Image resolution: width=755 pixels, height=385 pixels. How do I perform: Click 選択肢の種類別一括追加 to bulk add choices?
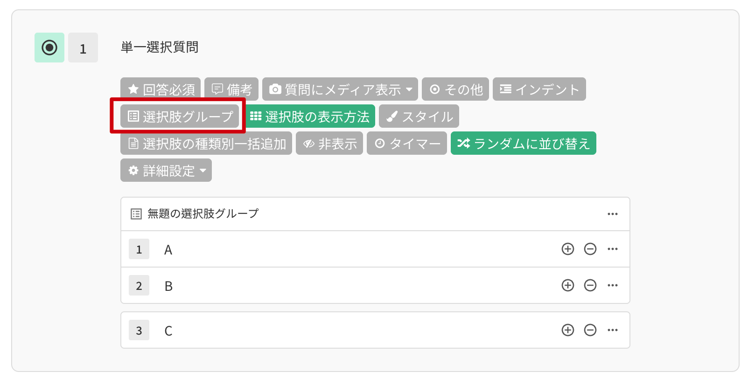click(207, 143)
